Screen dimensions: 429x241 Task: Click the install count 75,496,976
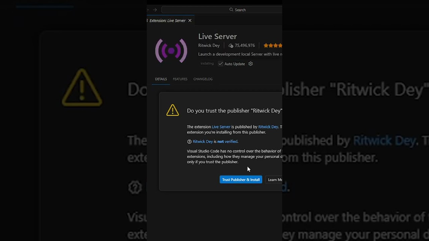click(x=245, y=46)
